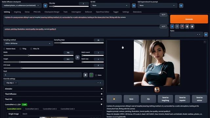This screenshot has width=210, height=118.
Task: Open the Interrogator tab
Action: pos(76,12)
